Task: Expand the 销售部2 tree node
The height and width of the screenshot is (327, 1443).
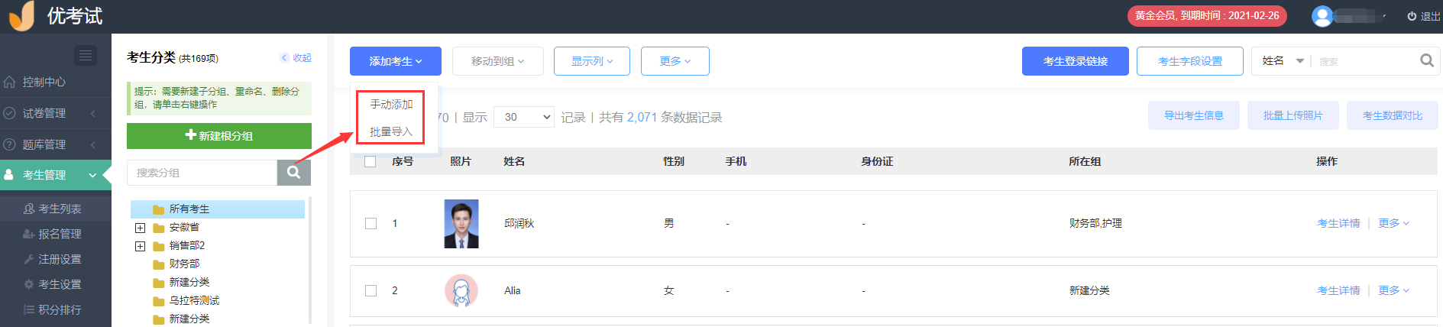Action: 140,246
